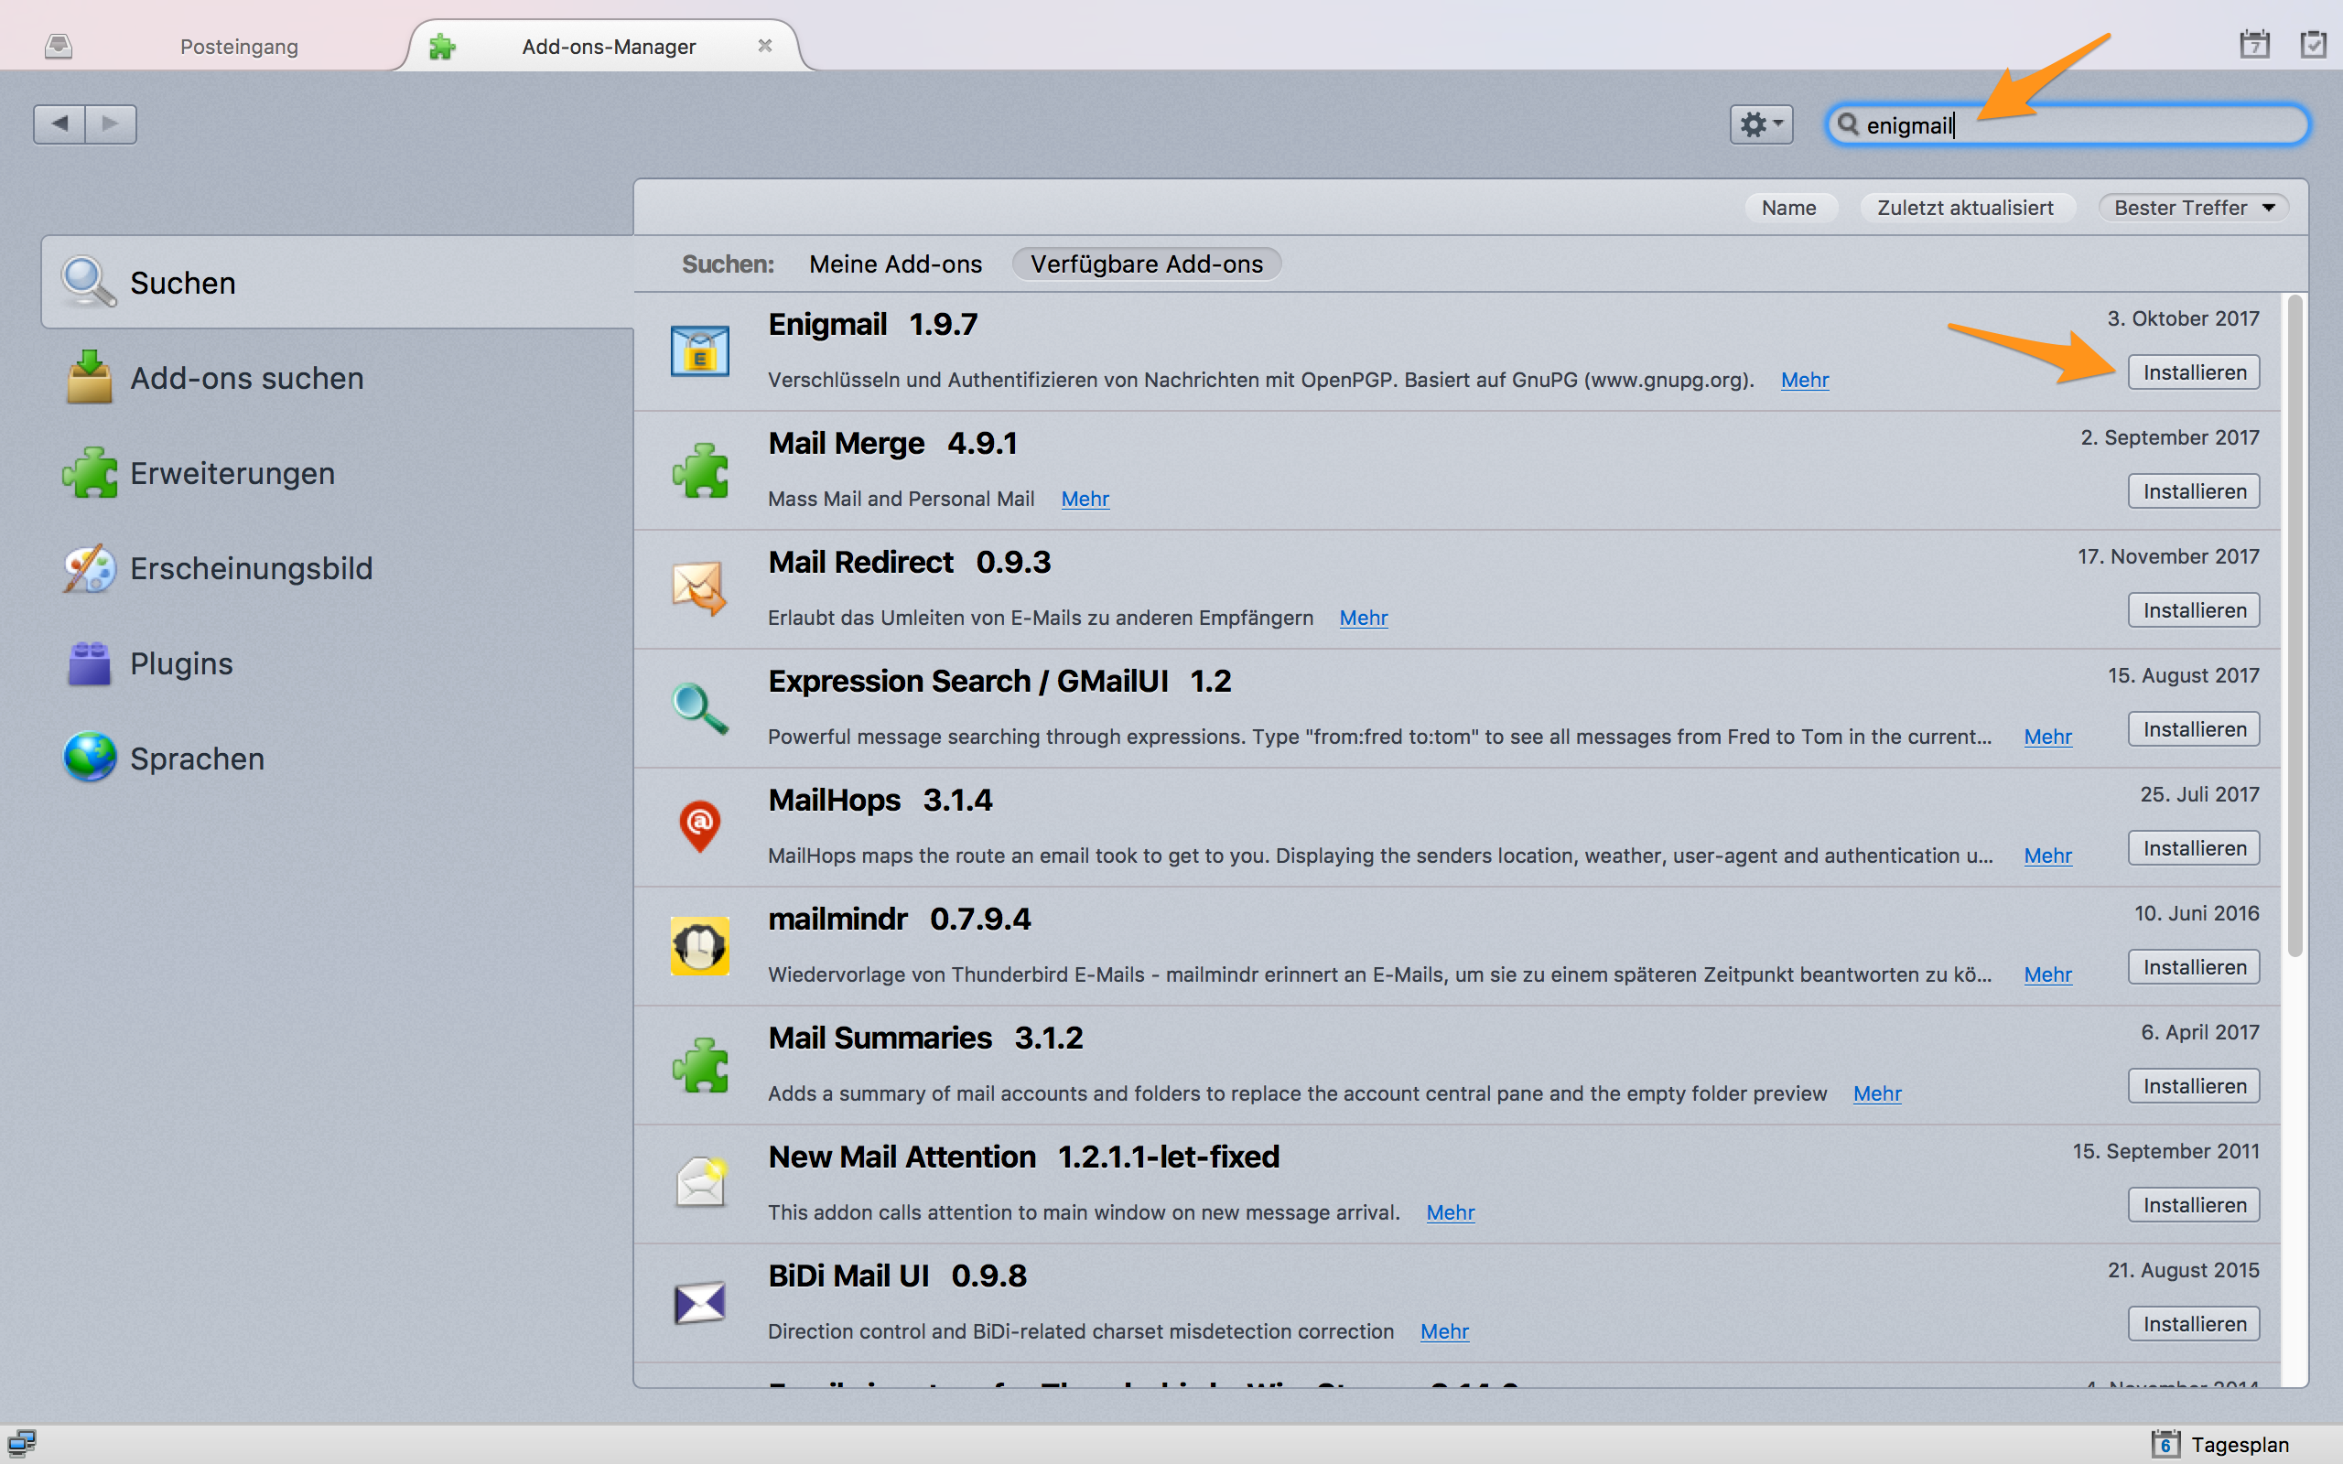Open Mehr link for Enigmail
The height and width of the screenshot is (1464, 2343).
[x=1805, y=380]
